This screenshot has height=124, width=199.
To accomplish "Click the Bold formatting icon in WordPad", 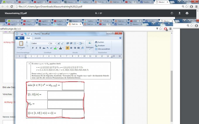I will tap(32, 48).
